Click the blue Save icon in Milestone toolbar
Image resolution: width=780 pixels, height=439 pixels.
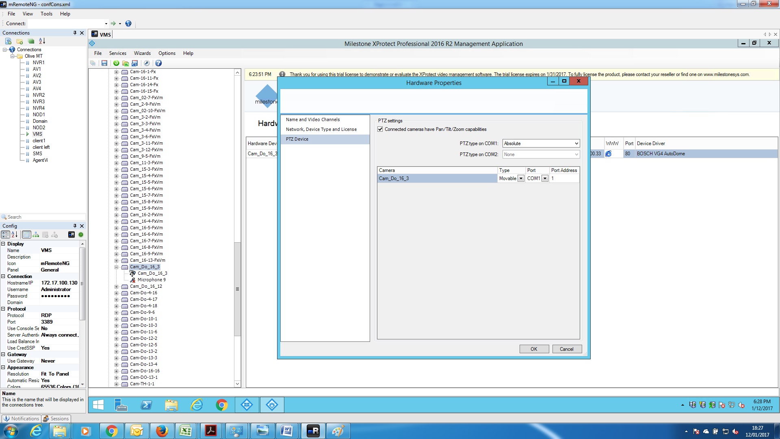[104, 63]
